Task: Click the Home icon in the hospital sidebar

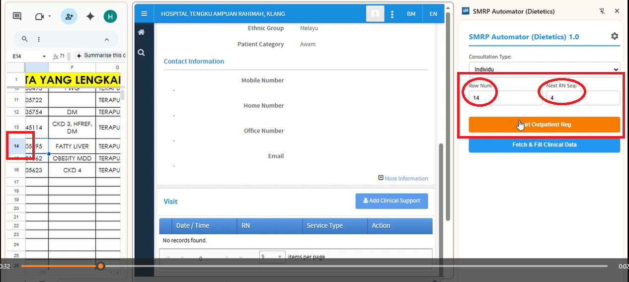Action: coord(142,32)
